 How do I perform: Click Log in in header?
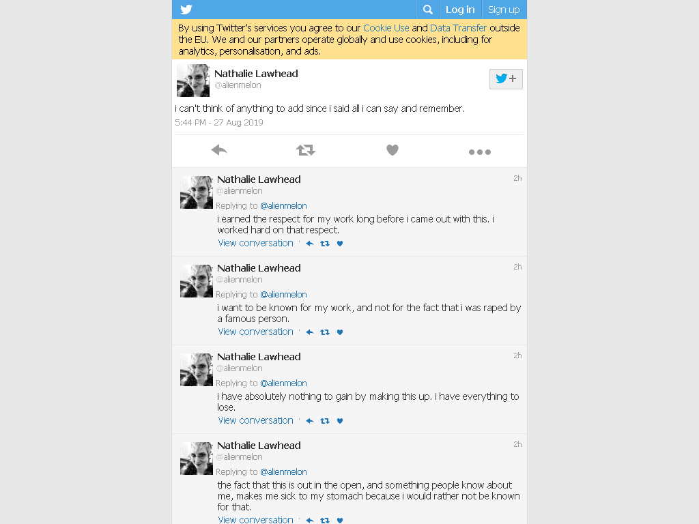460,10
